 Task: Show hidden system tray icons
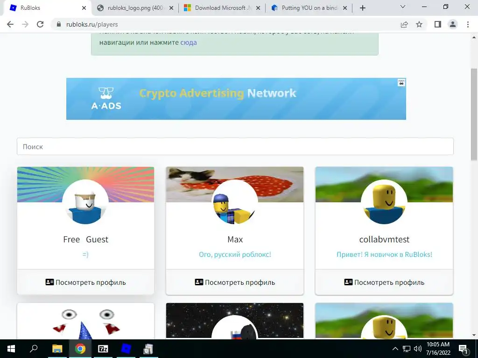pyautogui.click(x=395, y=349)
